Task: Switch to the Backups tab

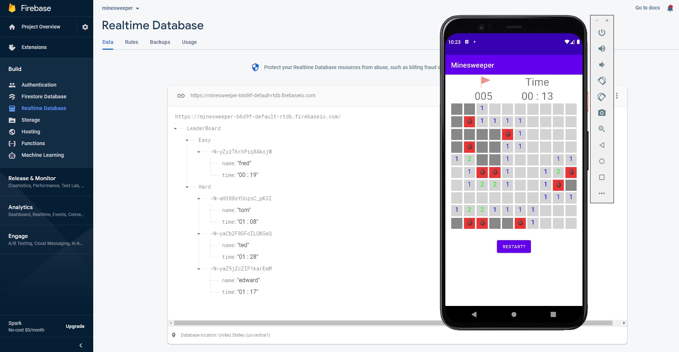Action: 160,42
